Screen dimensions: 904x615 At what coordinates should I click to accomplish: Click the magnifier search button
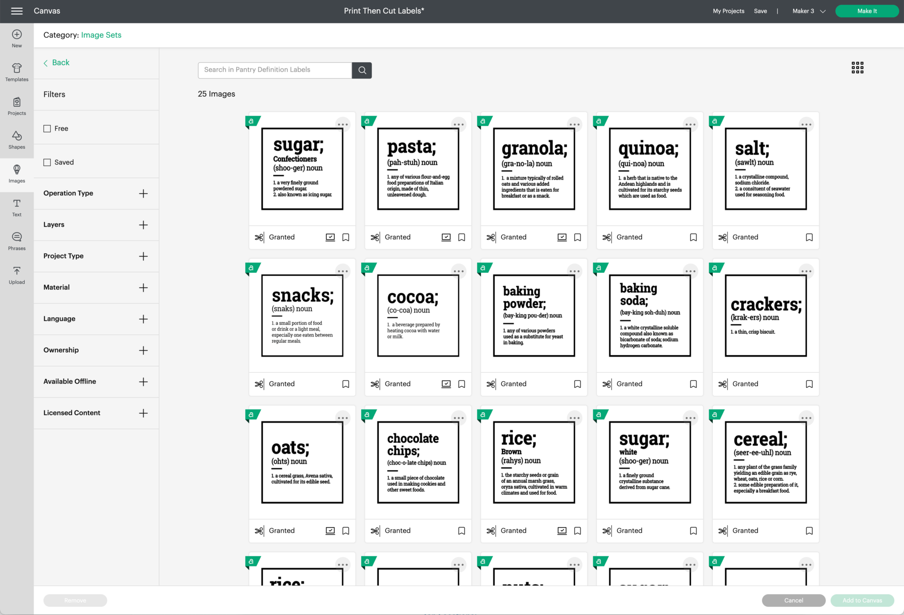click(x=362, y=70)
